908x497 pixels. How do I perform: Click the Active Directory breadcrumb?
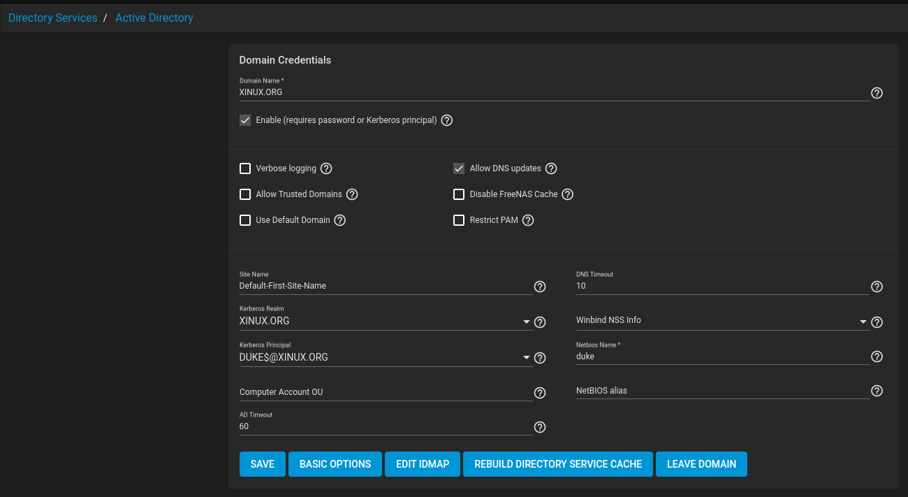point(154,18)
